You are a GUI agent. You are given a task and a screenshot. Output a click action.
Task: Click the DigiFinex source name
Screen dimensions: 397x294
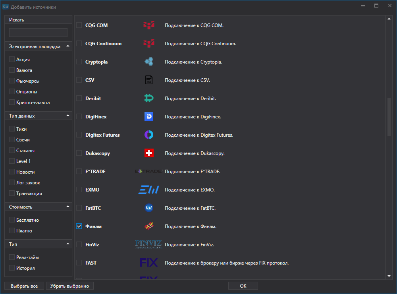[x=96, y=116]
